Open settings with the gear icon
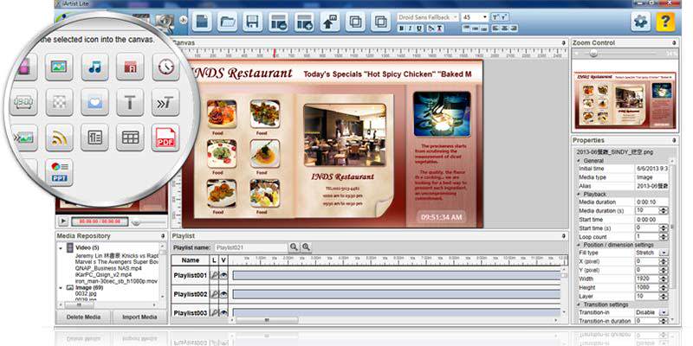Image resolution: width=693 pixels, height=346 pixels. 640,22
